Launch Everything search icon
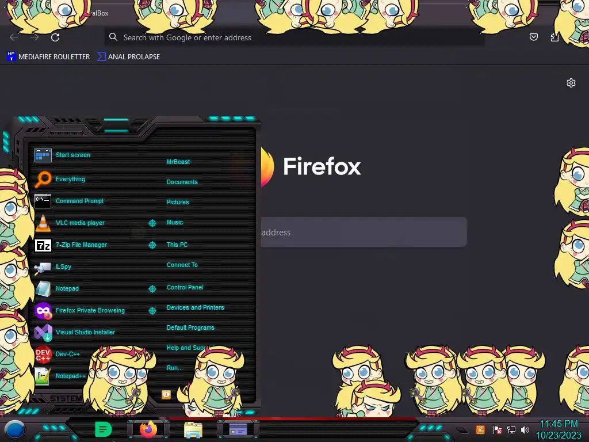589x442 pixels. [x=43, y=180]
